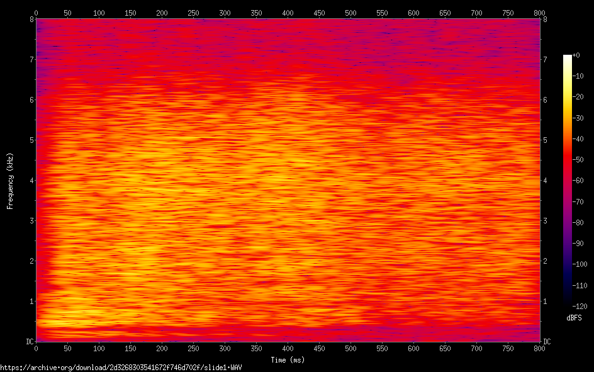The image size is (594, 372).
Task: Click the 'Frequency (kHz)' axis label
Action: click(x=10, y=180)
